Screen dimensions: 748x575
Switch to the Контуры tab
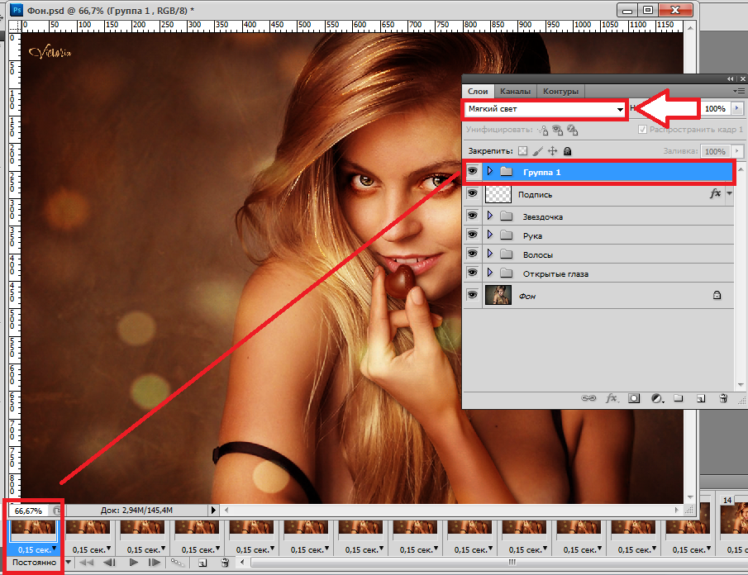(x=560, y=91)
